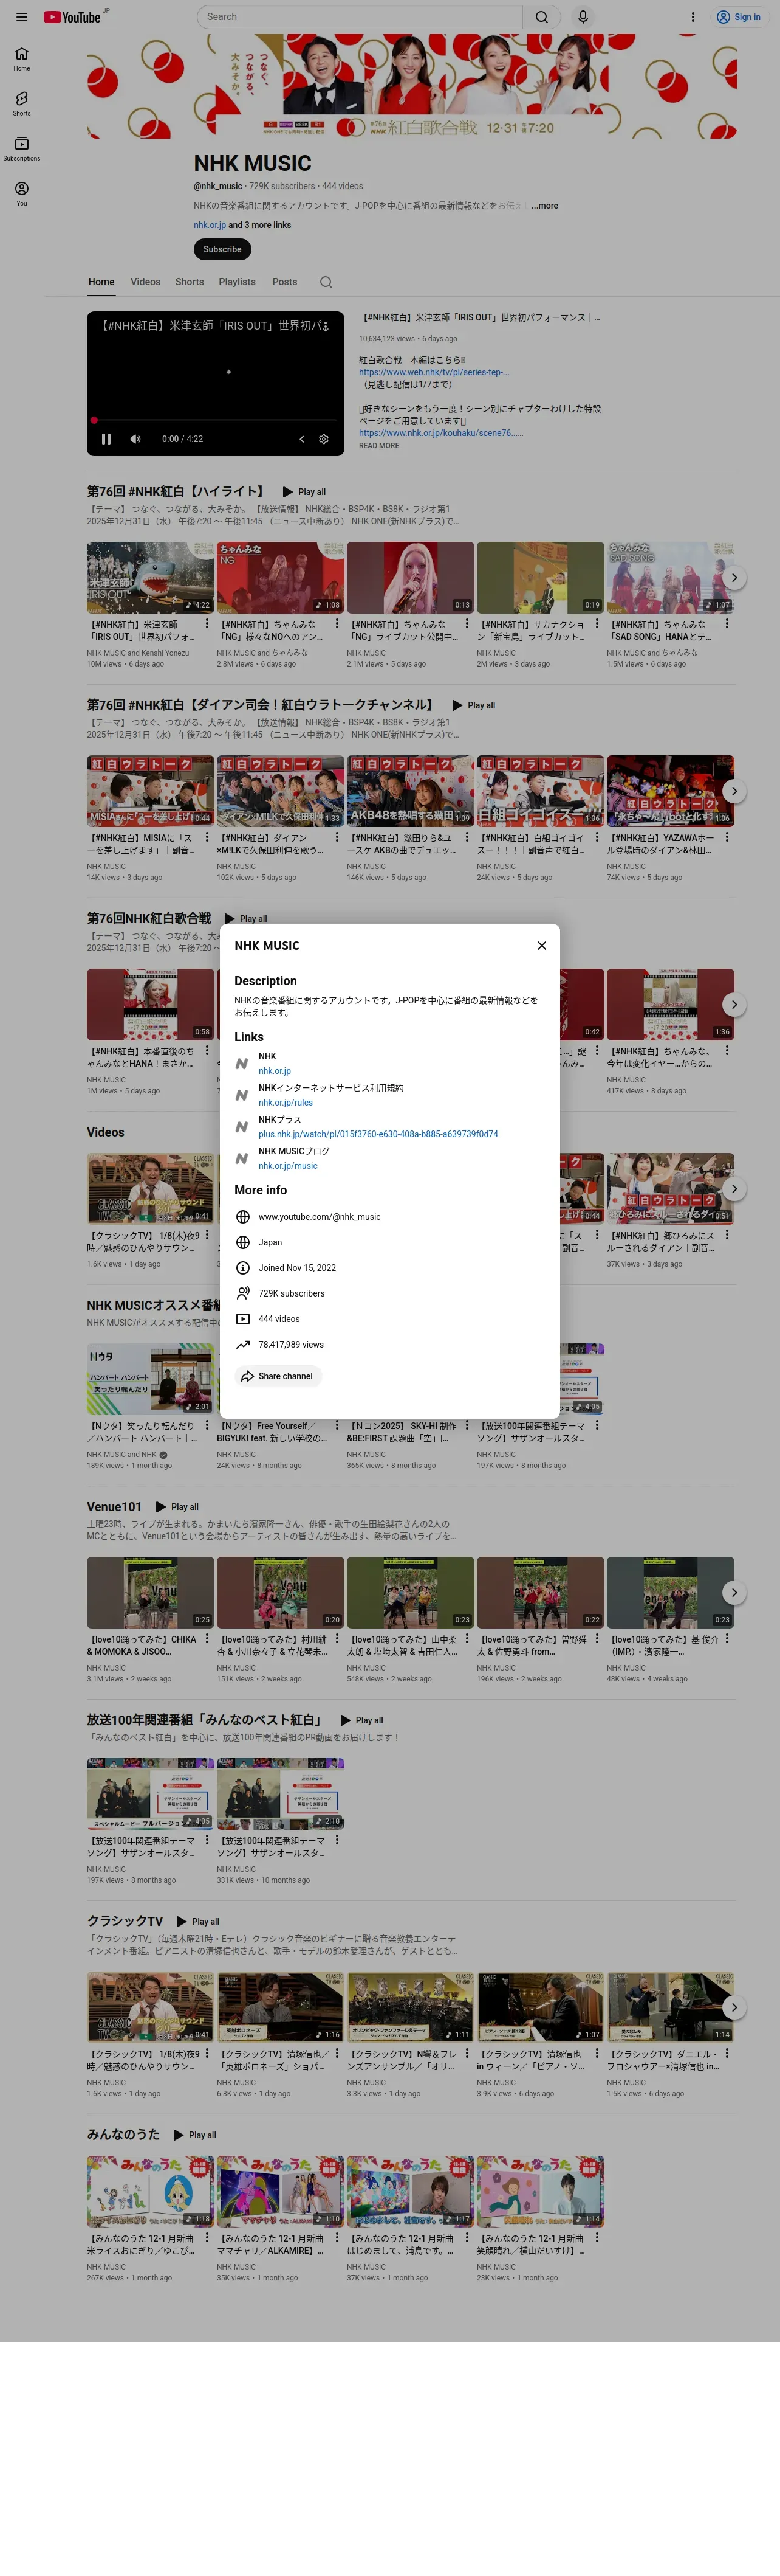Switch to the Shorts channel tab
The image size is (780, 2576).
click(190, 282)
